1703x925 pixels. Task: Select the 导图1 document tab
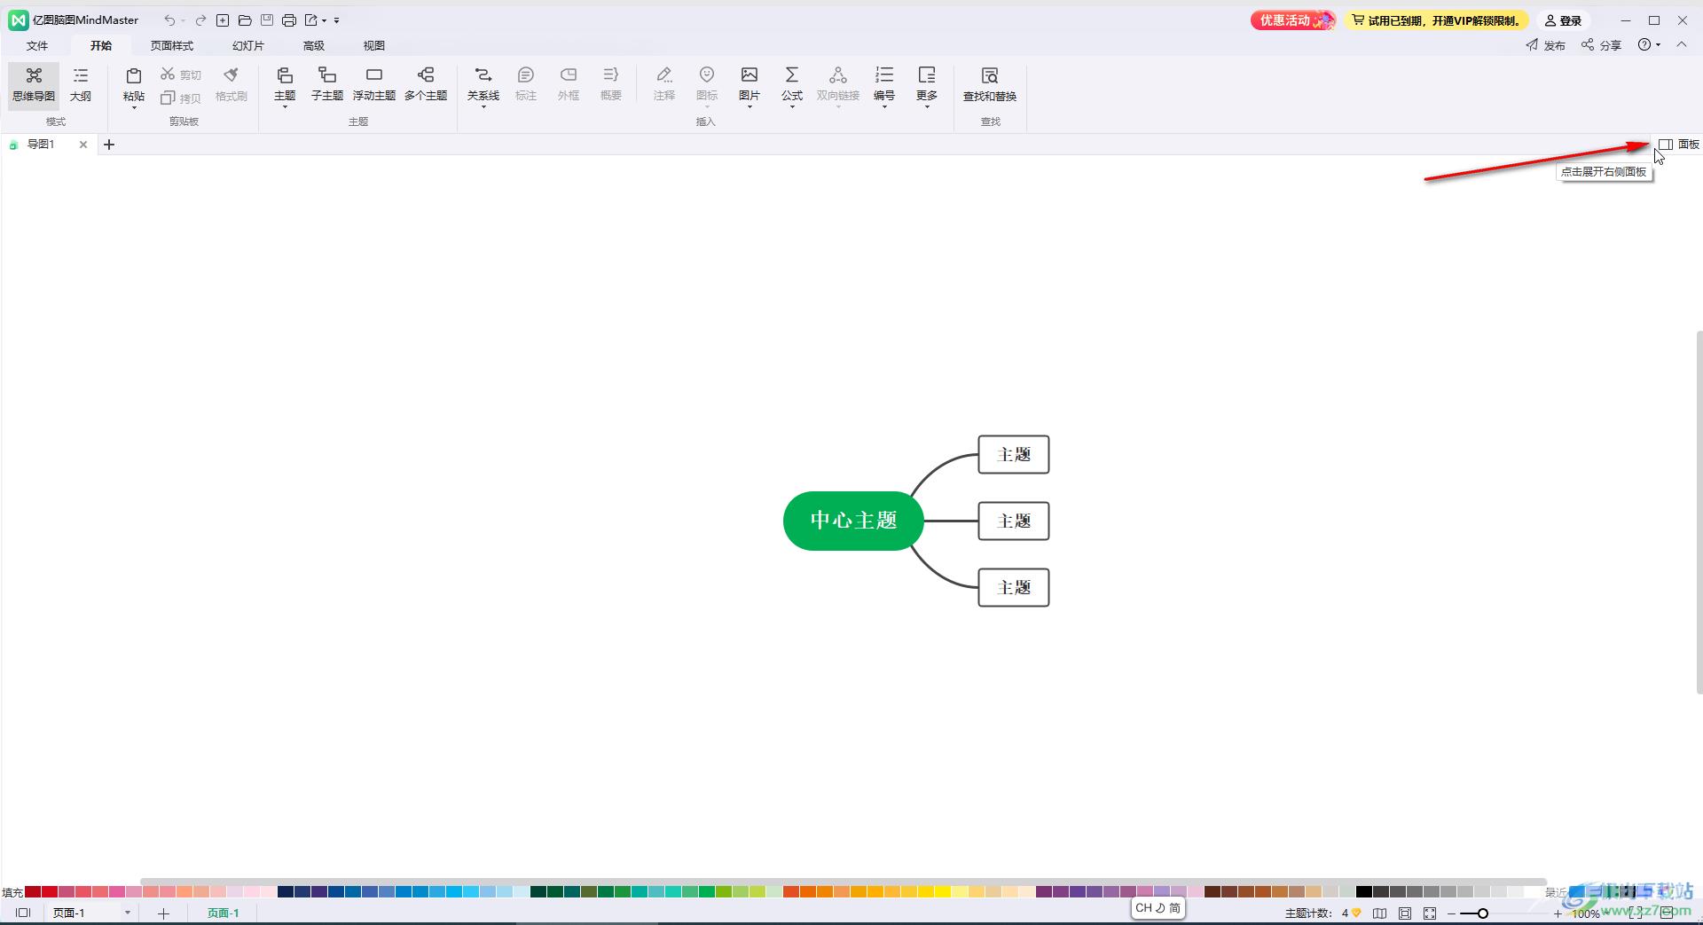[41, 144]
